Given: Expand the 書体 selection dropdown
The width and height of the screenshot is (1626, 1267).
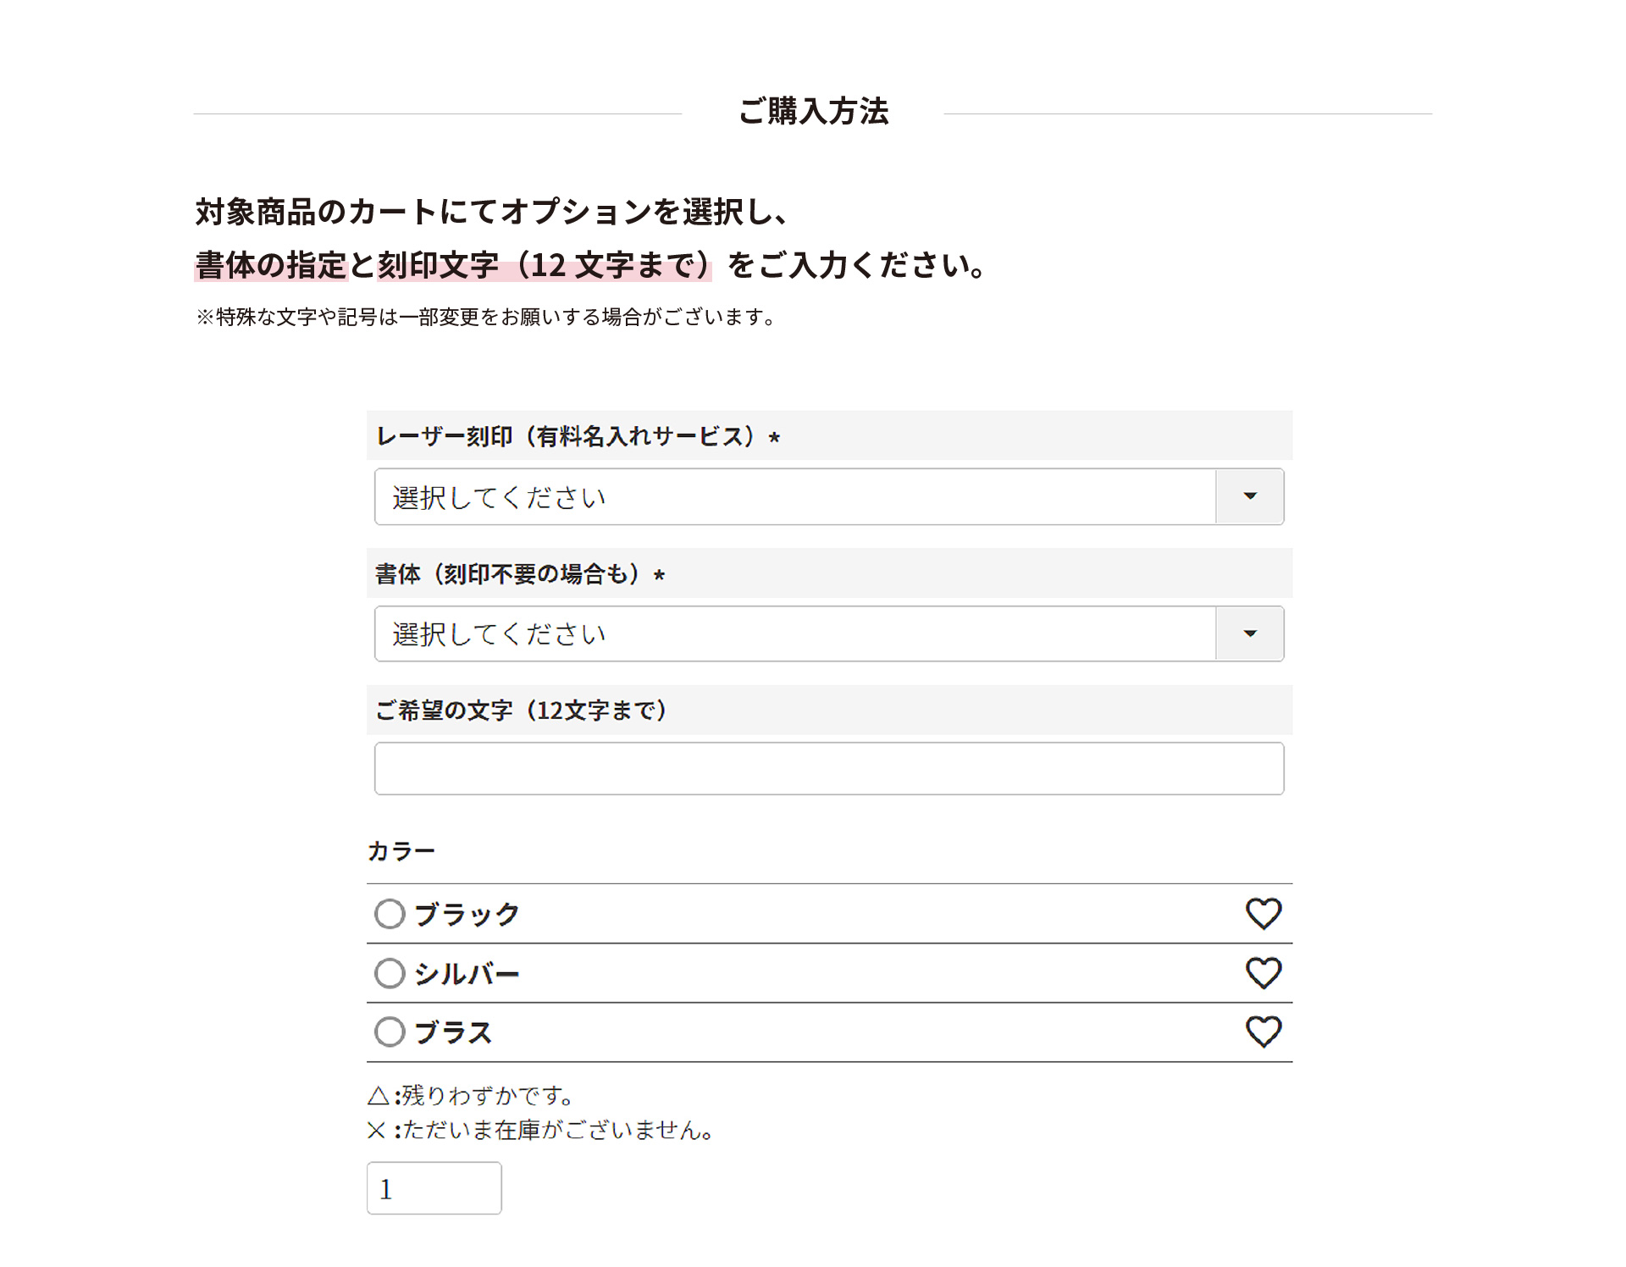Looking at the screenshot, I should pos(794,633).
